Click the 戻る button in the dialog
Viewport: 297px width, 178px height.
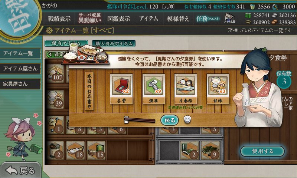[x=170, y=120]
